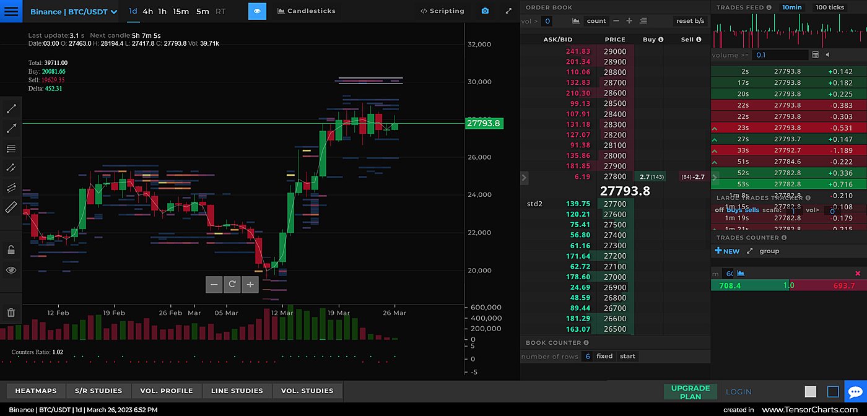867x416 pixels.
Task: Open the hamburger main menu
Action: 11,11
